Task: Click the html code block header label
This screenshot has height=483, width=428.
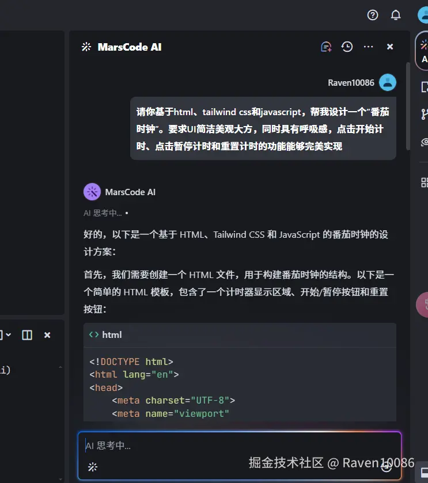Action: click(112, 335)
